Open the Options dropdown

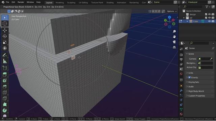tap(172, 11)
